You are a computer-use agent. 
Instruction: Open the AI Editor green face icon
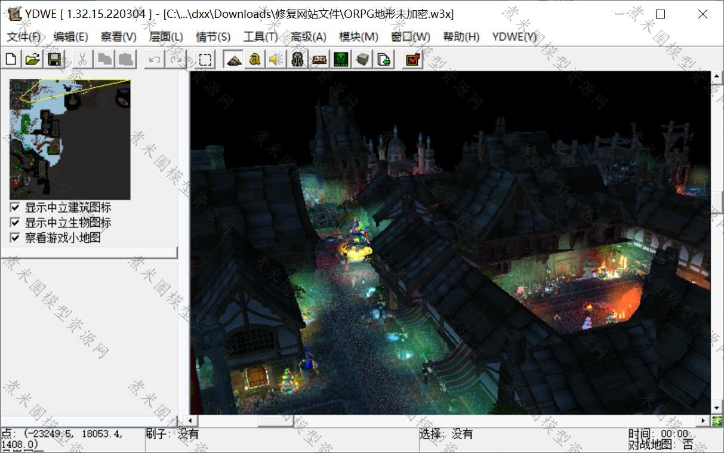(x=340, y=59)
